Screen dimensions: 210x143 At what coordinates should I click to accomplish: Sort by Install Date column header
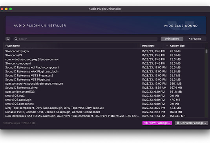click(148, 46)
